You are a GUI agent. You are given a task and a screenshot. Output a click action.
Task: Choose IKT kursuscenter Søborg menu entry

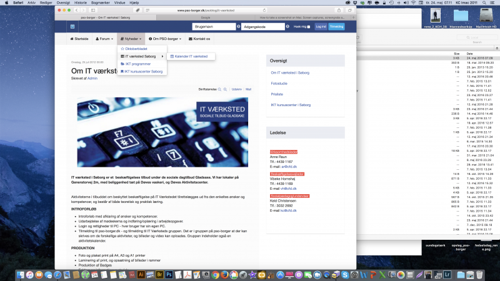pos(141,72)
